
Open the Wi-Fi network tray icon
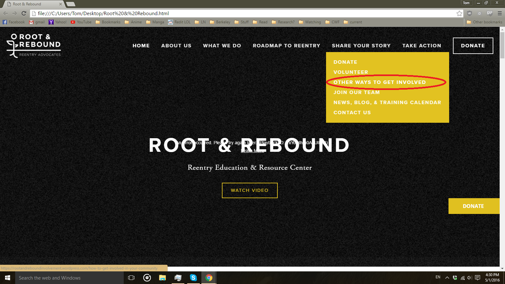click(462, 278)
